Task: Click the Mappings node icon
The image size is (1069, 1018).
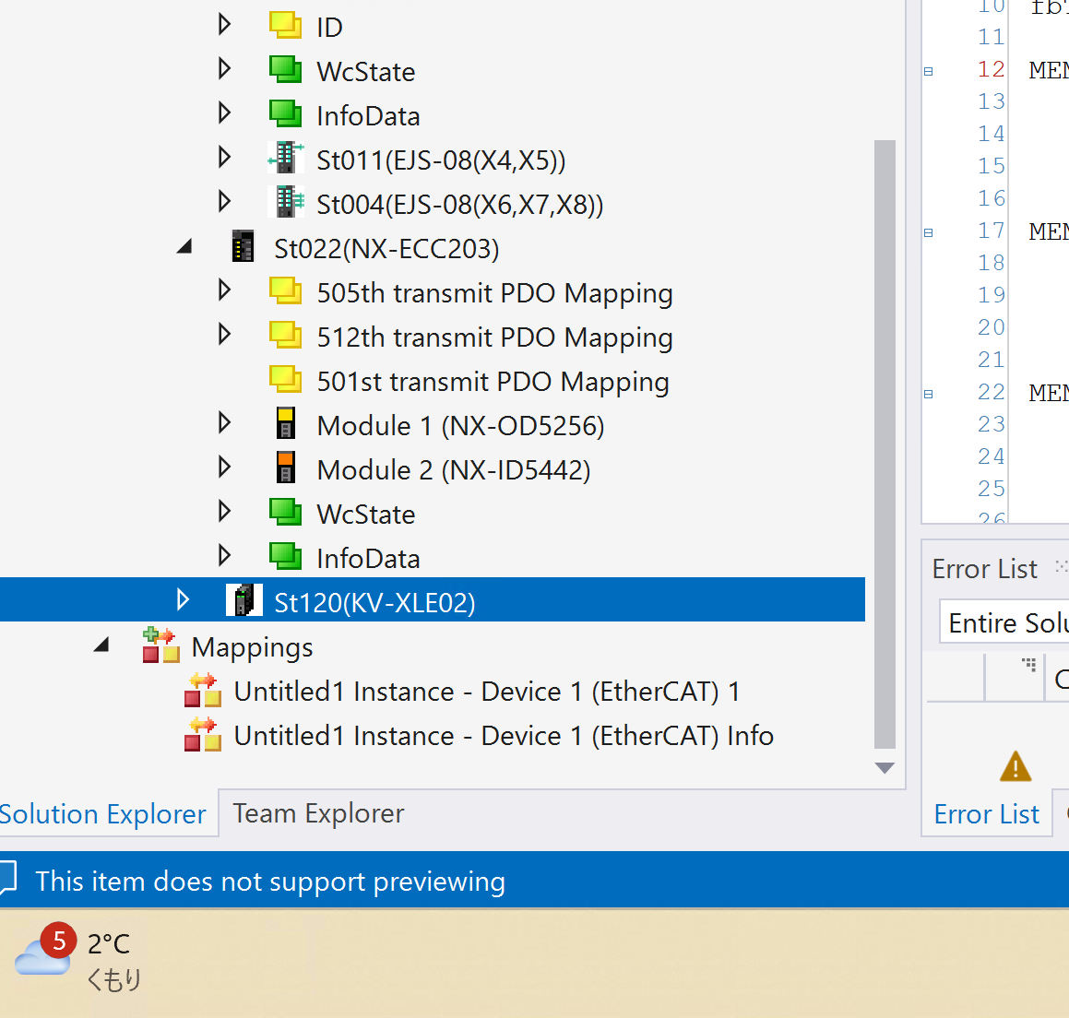Action: tap(160, 645)
